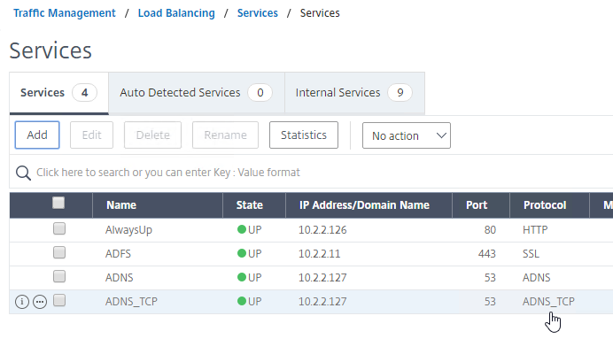Open the No action dropdown
The height and width of the screenshot is (339, 613).
click(407, 135)
